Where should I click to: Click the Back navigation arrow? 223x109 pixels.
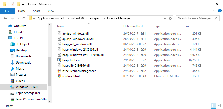click(x=5, y=18)
